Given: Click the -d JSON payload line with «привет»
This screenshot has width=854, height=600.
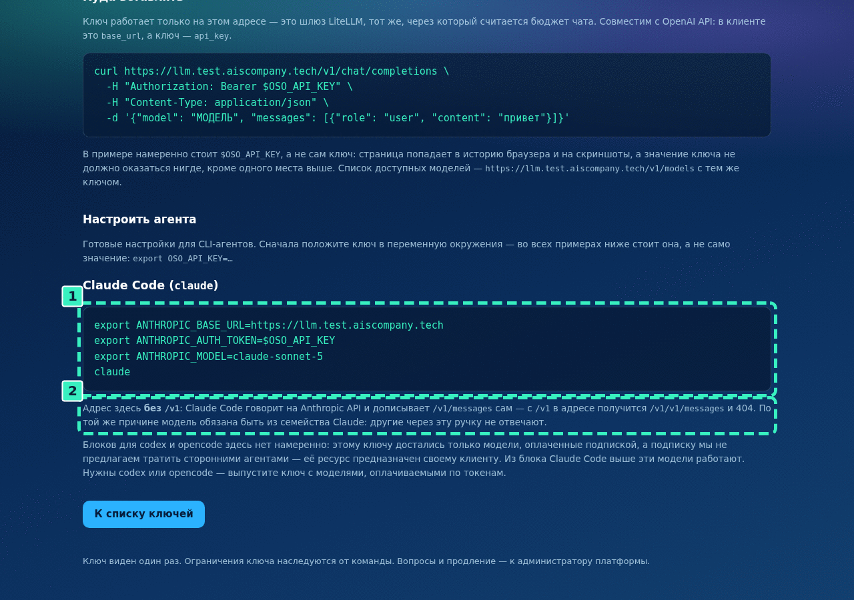Looking at the screenshot, I should point(338,118).
